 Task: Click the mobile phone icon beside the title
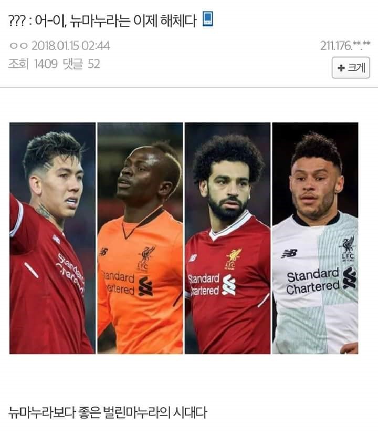point(208,19)
